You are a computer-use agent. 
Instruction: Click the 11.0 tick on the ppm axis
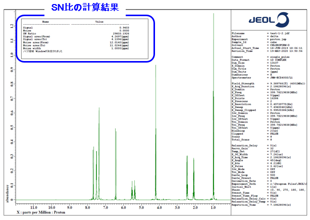tap(34, 207)
